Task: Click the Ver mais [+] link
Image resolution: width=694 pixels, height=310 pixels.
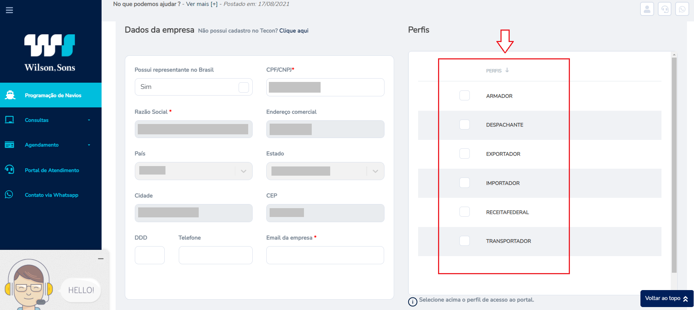Action: (x=202, y=4)
